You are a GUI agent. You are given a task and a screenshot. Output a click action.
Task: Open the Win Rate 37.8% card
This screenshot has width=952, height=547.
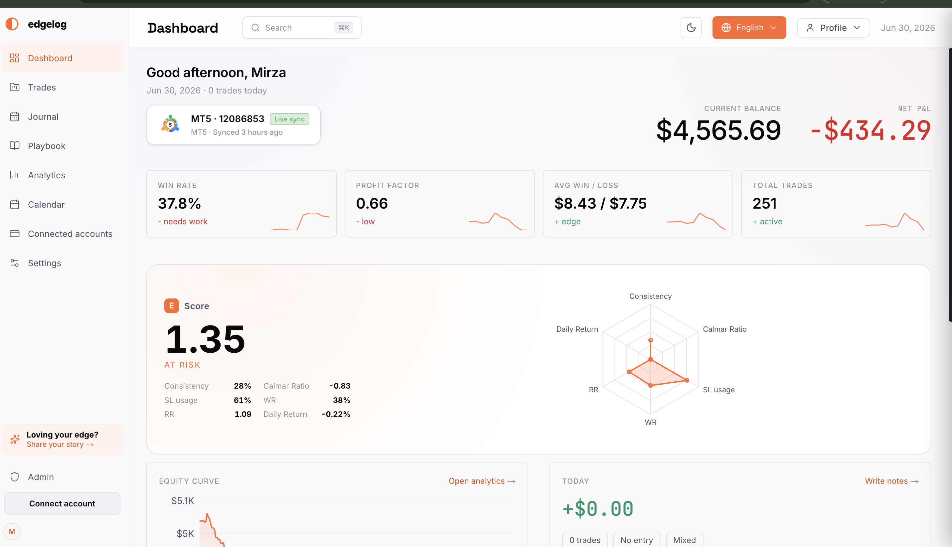pos(241,204)
